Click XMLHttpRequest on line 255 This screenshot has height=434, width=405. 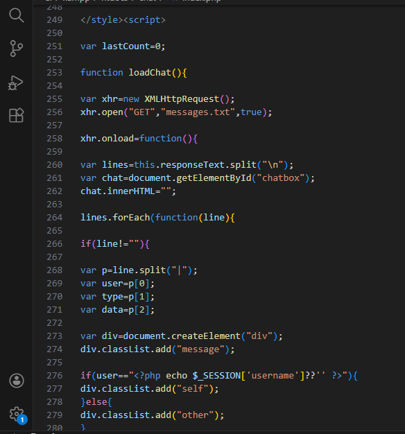point(182,99)
